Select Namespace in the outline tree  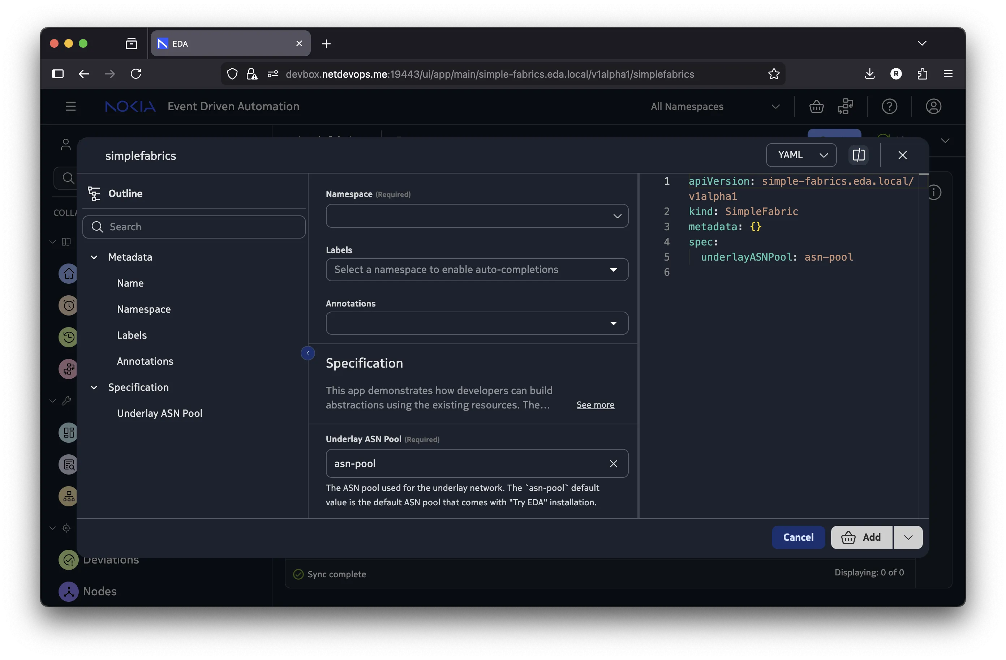point(144,309)
